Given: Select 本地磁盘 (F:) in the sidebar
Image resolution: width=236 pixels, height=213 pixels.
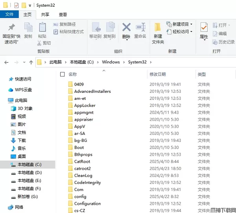Looking at the screenshot, I should (26, 189).
